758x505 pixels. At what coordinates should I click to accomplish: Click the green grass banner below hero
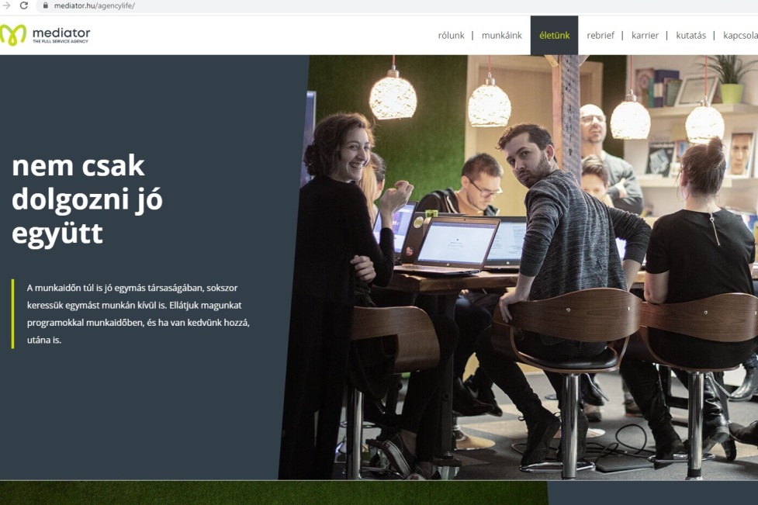(x=274, y=493)
